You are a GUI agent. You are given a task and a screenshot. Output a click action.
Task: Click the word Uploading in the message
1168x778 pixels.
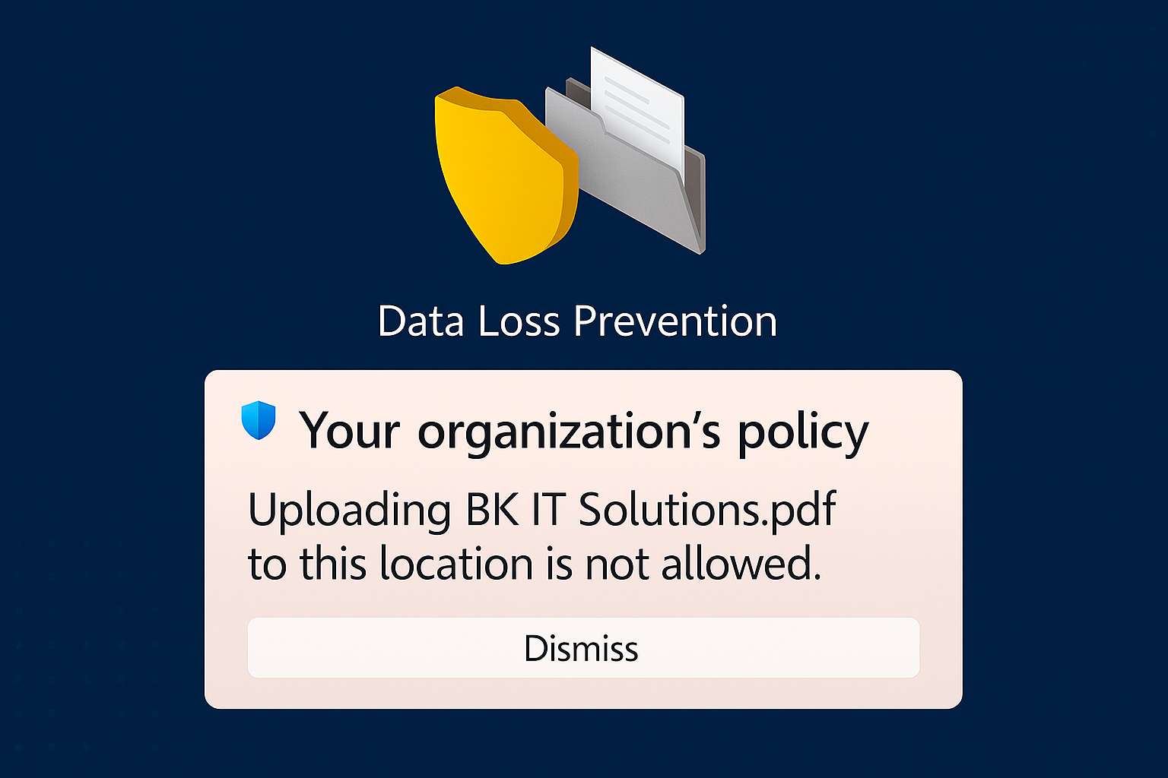coord(350,511)
